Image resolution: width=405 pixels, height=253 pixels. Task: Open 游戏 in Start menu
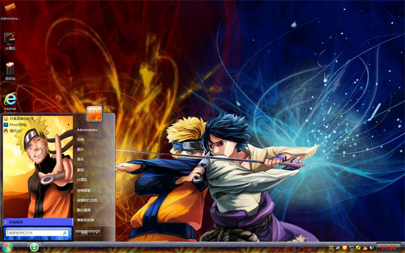click(x=80, y=170)
